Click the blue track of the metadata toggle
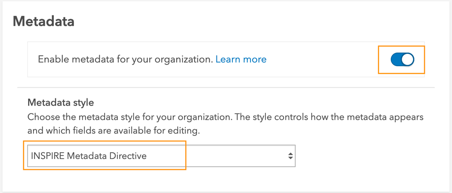This screenshot has height=193, width=452. 395,59
